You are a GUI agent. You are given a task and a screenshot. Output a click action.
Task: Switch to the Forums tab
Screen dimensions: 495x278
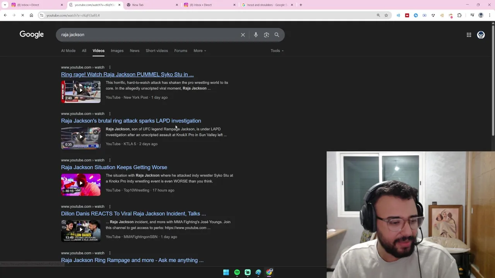pyautogui.click(x=181, y=51)
